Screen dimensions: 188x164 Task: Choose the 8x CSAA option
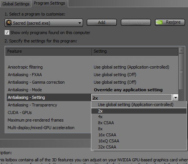click(x=139, y=123)
